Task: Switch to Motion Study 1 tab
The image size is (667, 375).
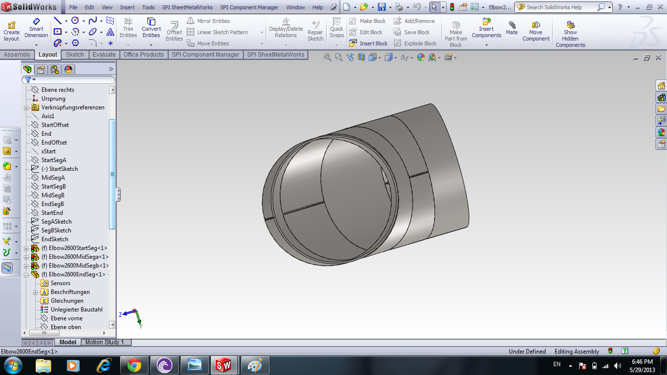Action: click(104, 342)
